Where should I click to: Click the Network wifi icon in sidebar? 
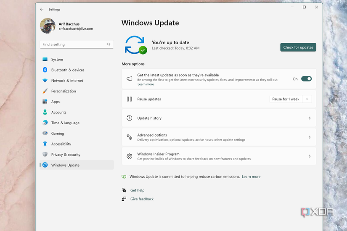(x=45, y=81)
